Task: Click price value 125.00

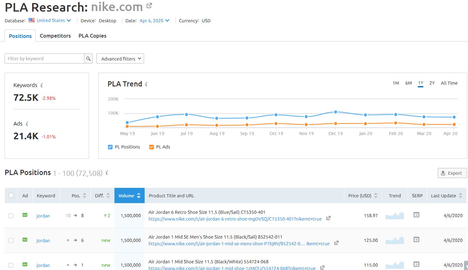Action: pos(371,240)
